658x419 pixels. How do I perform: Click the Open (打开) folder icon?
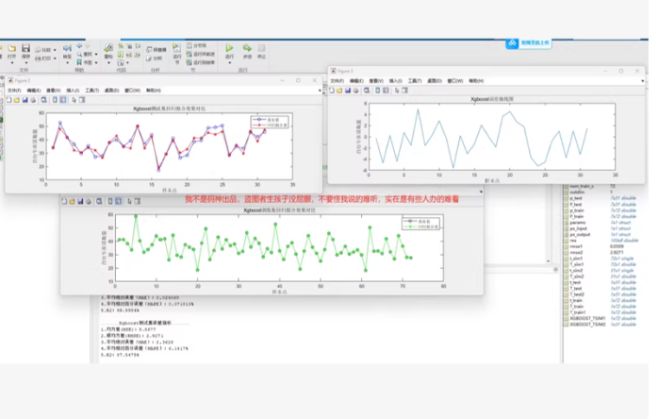[x=11, y=49]
